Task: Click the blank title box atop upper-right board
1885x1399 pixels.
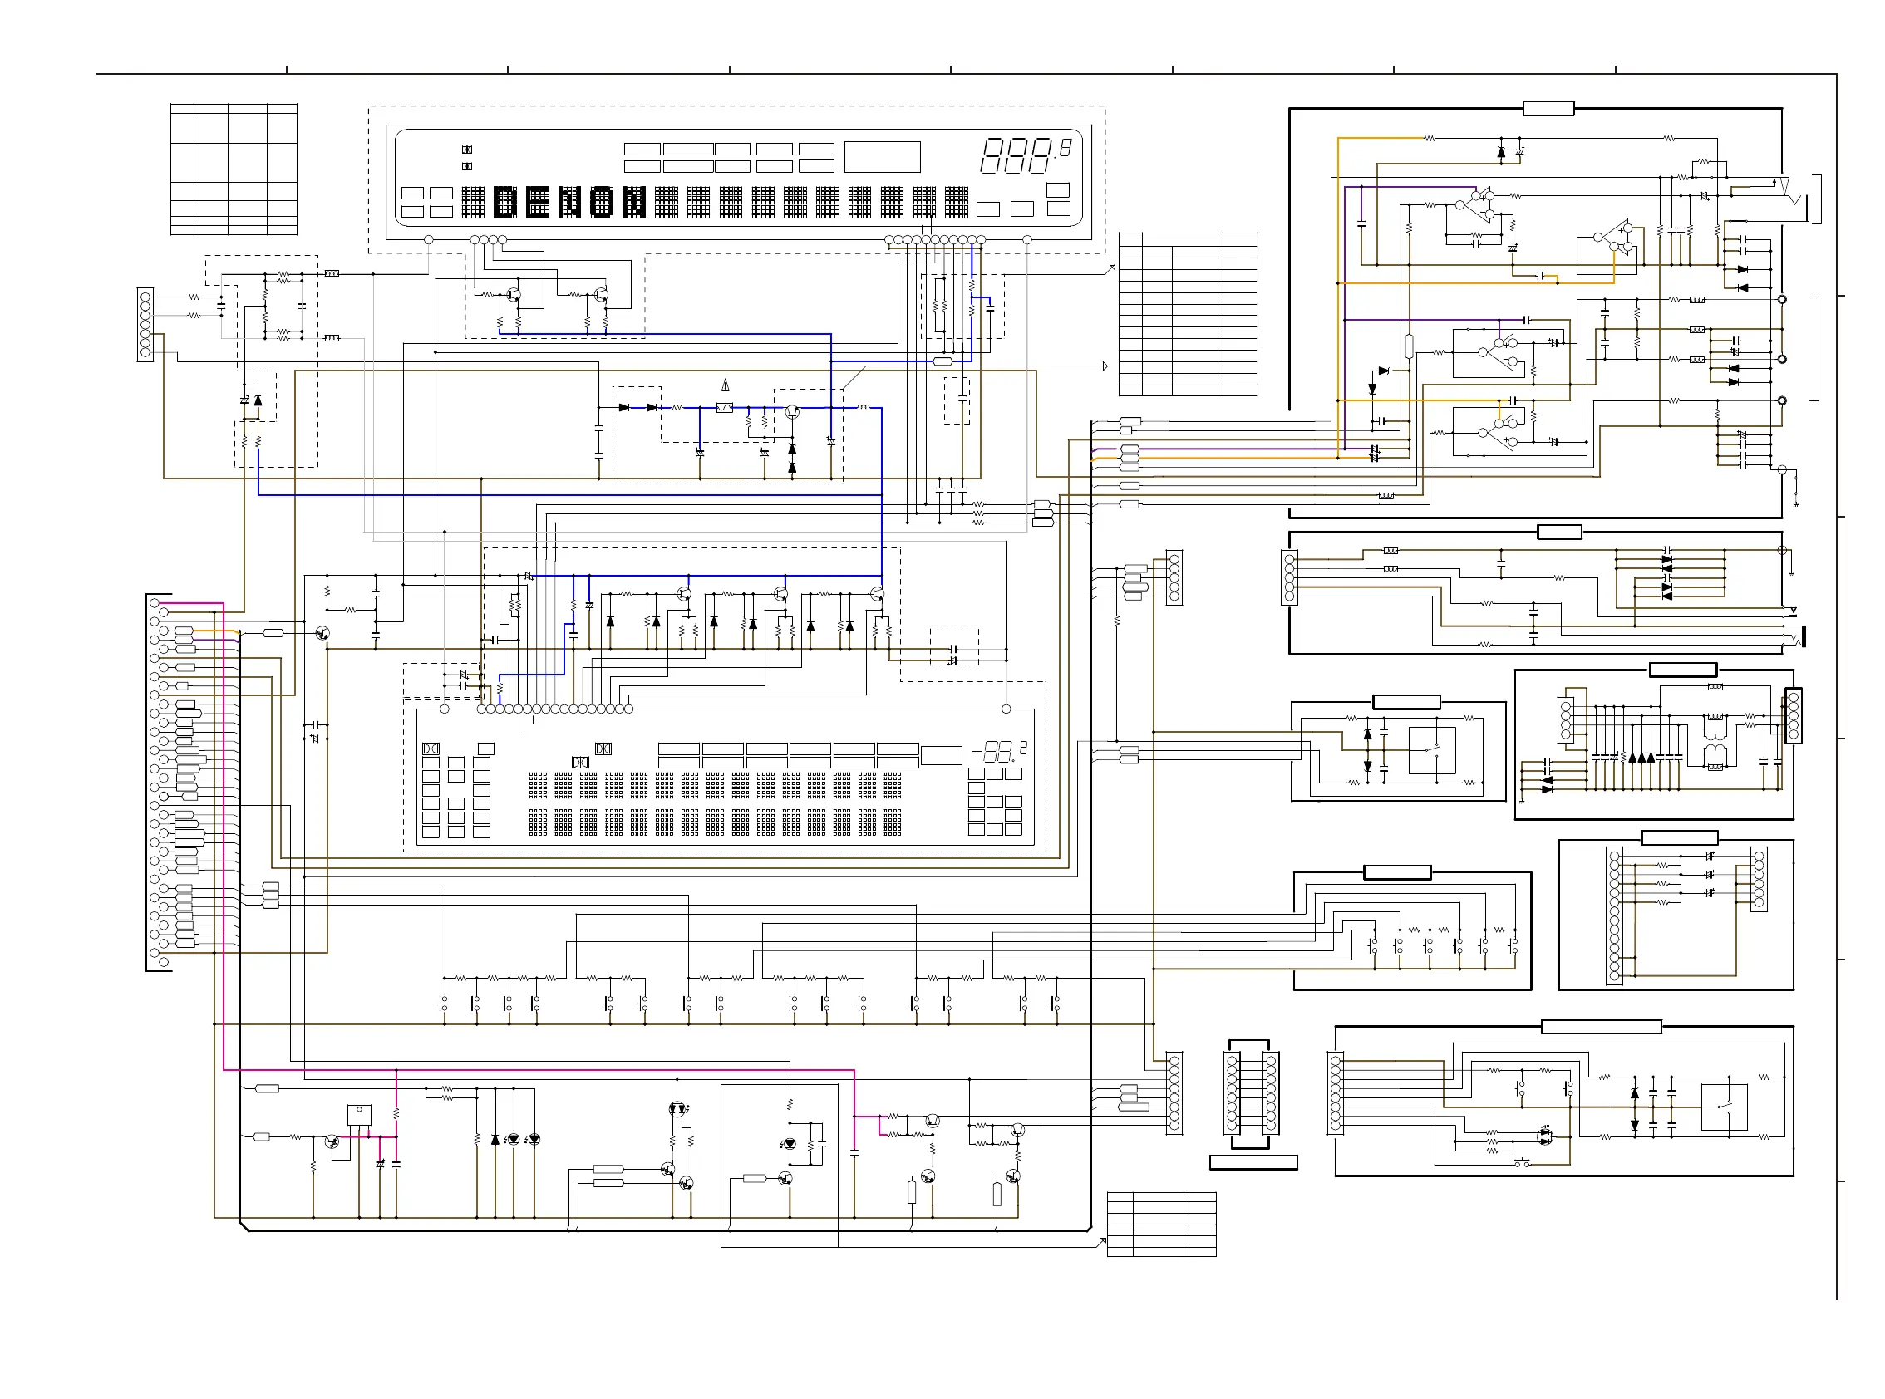Action: [1548, 108]
